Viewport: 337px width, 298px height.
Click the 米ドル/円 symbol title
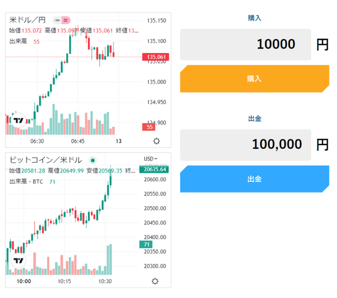tap(28, 20)
